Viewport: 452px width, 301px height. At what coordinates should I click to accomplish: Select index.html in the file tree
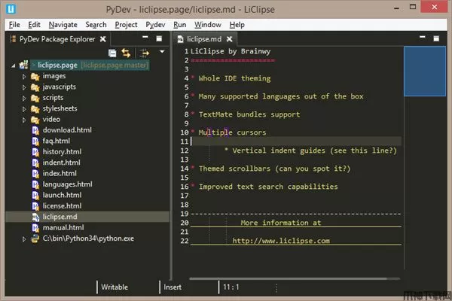coord(60,174)
